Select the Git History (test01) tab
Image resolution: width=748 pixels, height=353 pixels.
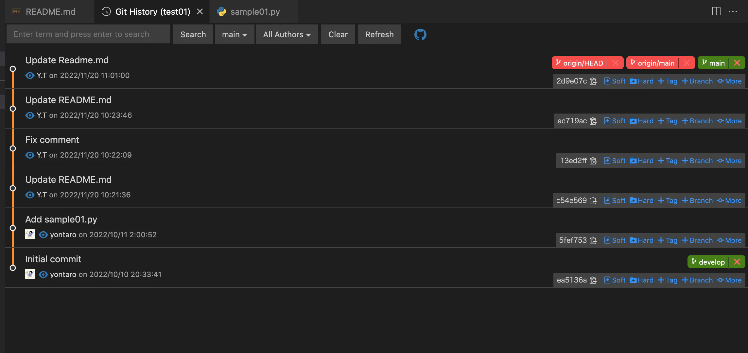pyautogui.click(x=152, y=11)
